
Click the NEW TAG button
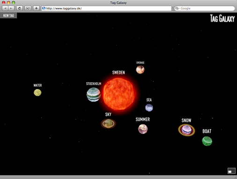pyautogui.click(x=8, y=15)
